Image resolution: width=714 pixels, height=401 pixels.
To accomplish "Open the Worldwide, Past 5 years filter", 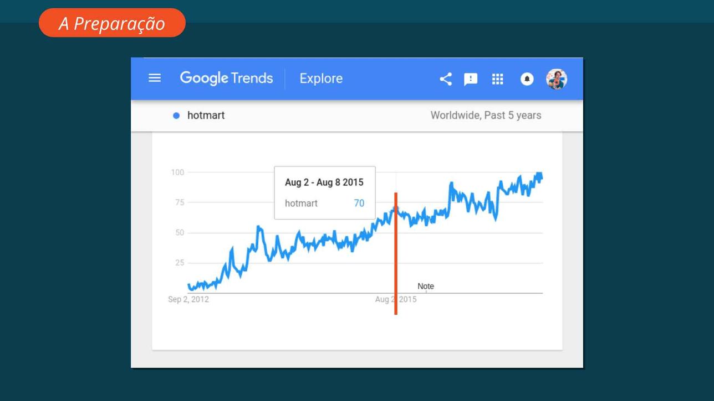I will pos(486,116).
